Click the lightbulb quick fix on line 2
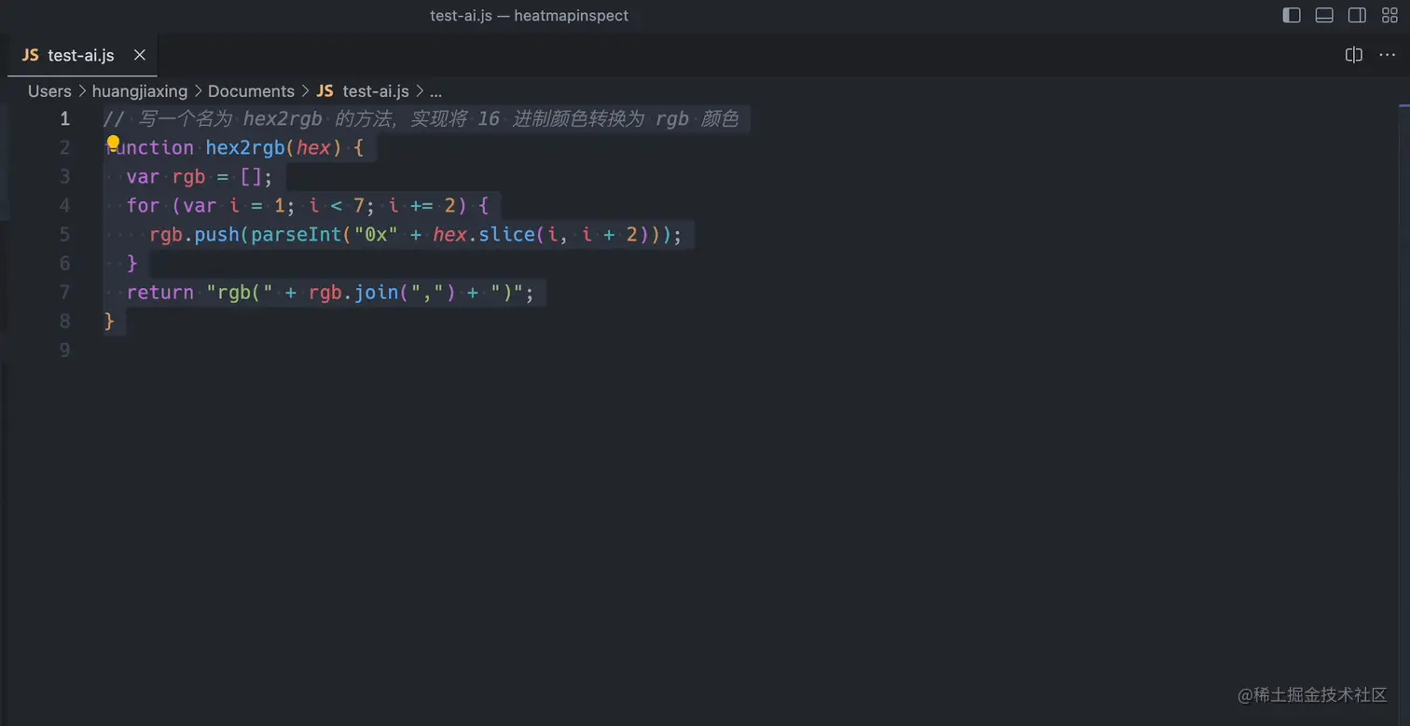The height and width of the screenshot is (726, 1410). (x=112, y=142)
